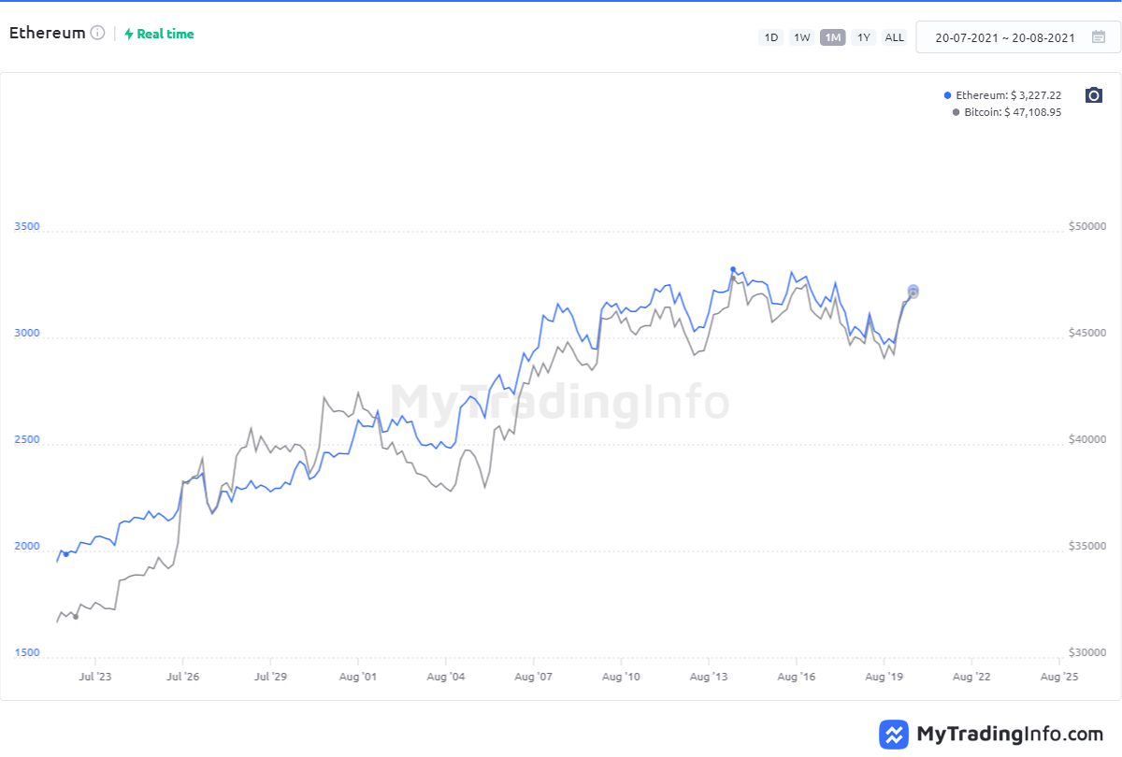Open the calendar dropdown beside the dates
The image size is (1122, 757).
tap(1097, 37)
